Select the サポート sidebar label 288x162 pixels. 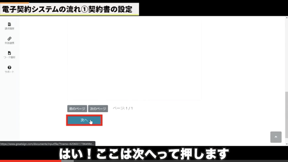click(x=9, y=72)
